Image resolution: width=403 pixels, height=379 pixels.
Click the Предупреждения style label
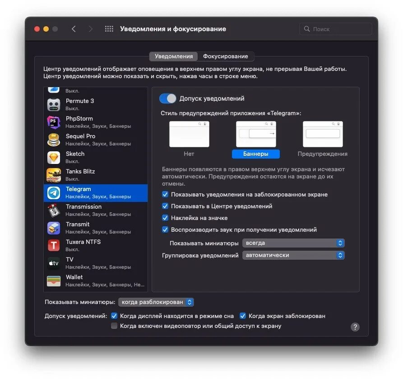[323, 154]
